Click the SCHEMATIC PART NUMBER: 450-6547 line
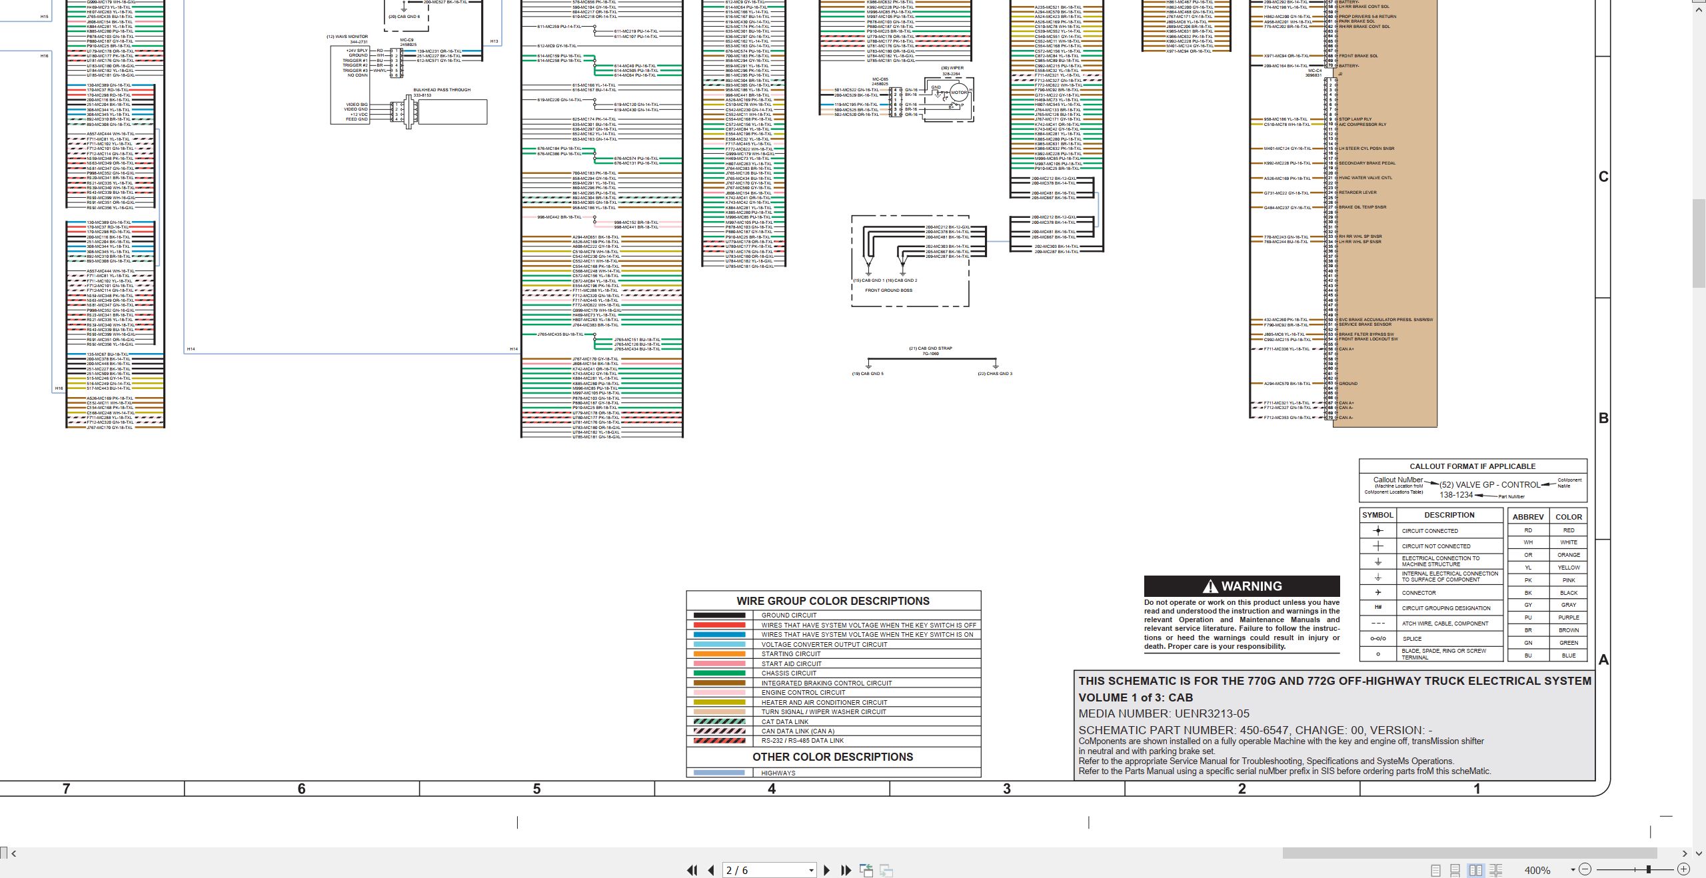The height and width of the screenshot is (878, 1706). click(1256, 730)
